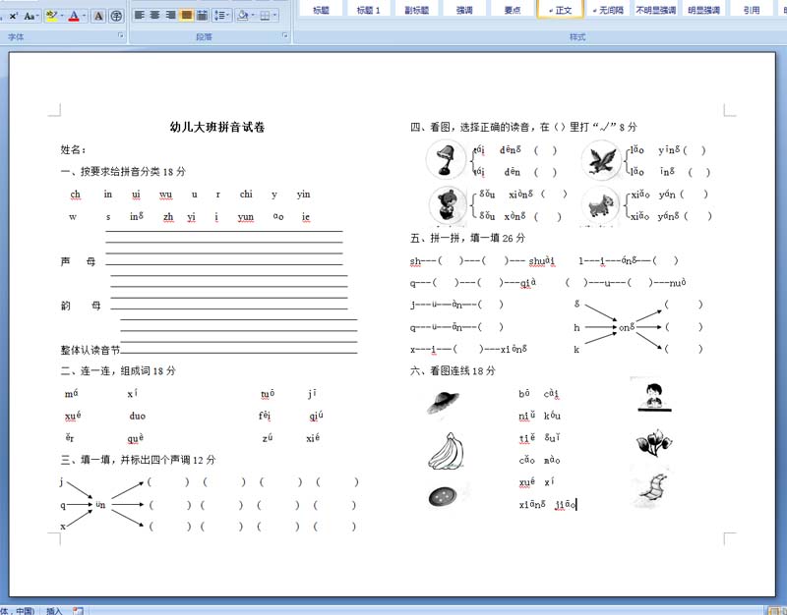
Task: Apply the 不明显强调 style
Action: 655,9
